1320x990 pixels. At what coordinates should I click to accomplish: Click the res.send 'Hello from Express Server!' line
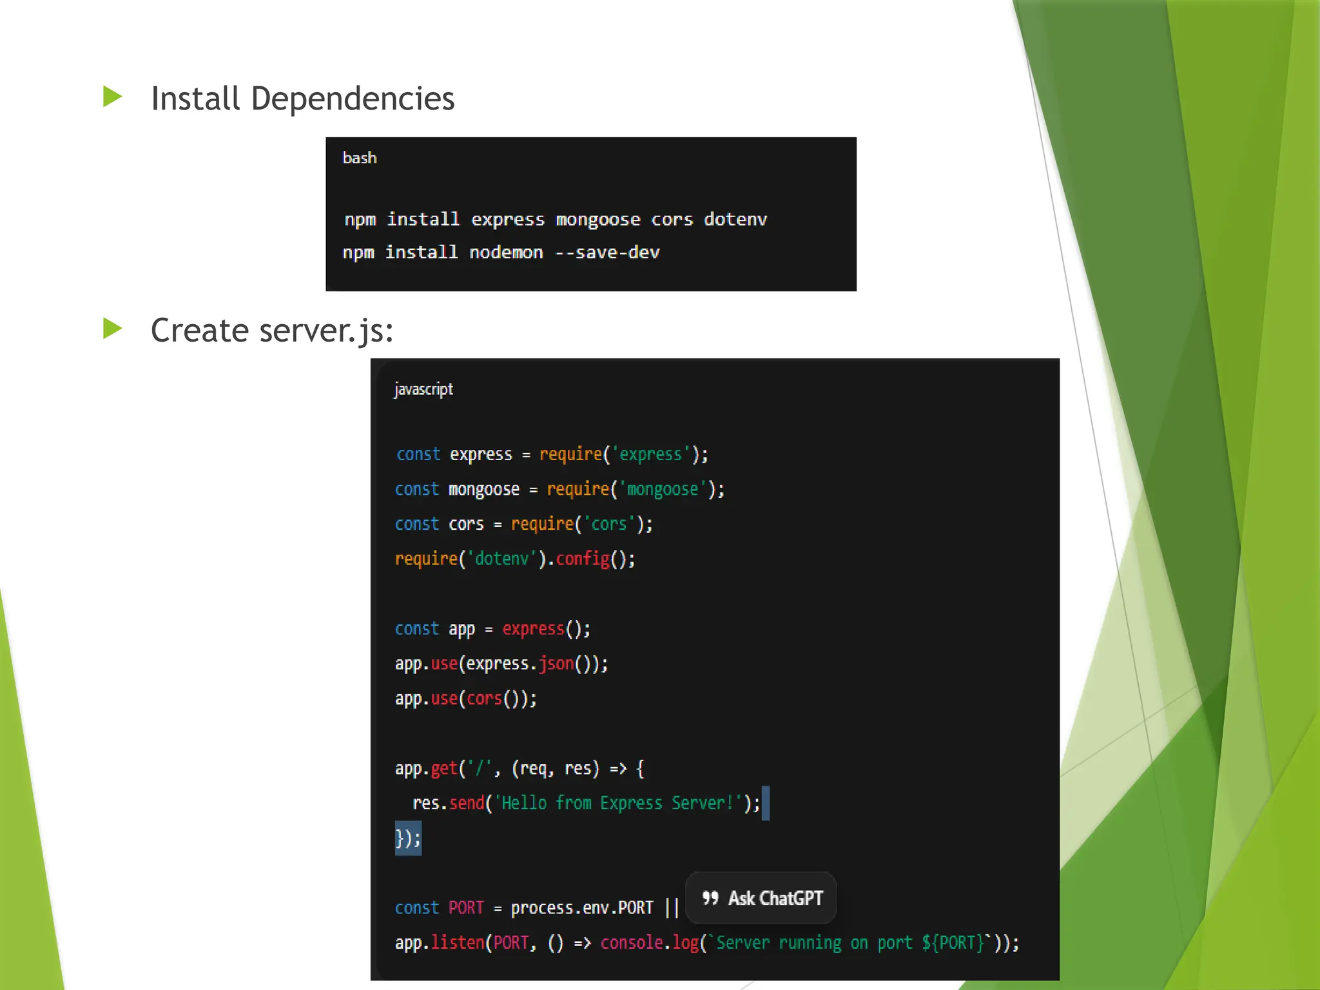[587, 803]
